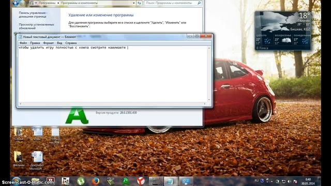Click the green A app in taskbar
331x186 pixels.
point(126,181)
